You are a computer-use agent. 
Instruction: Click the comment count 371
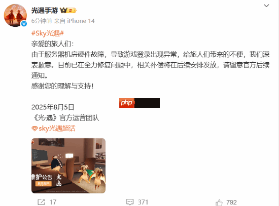pyautogui.click(x=143, y=202)
